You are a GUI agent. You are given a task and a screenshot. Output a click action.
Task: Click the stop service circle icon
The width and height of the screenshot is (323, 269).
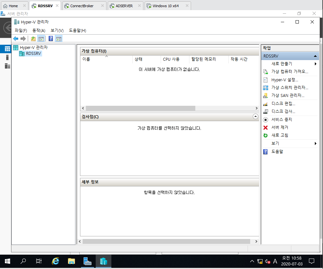[x=266, y=120]
